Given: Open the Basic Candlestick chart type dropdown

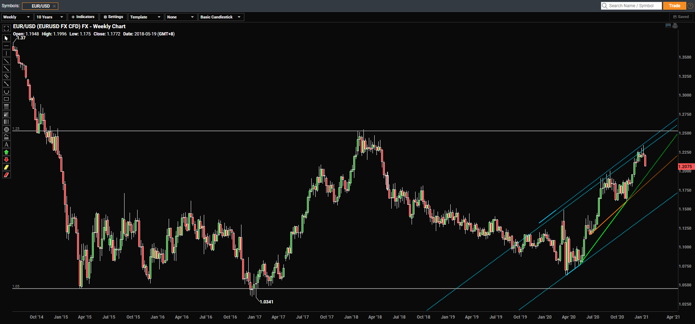Looking at the screenshot, I should pyautogui.click(x=220, y=17).
